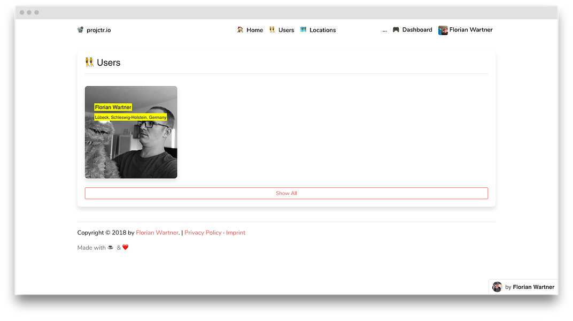The image size is (573, 321).
Task: Open the Locations menu item
Action: point(323,30)
